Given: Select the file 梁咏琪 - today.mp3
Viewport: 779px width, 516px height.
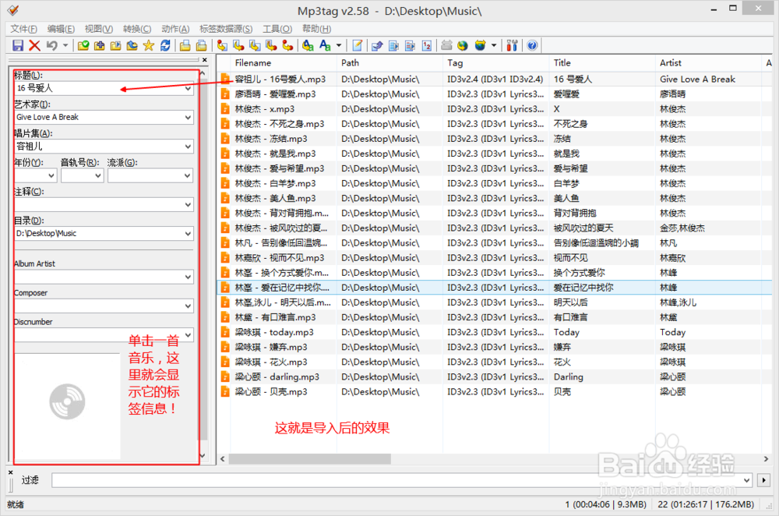Looking at the screenshot, I should click(x=274, y=332).
